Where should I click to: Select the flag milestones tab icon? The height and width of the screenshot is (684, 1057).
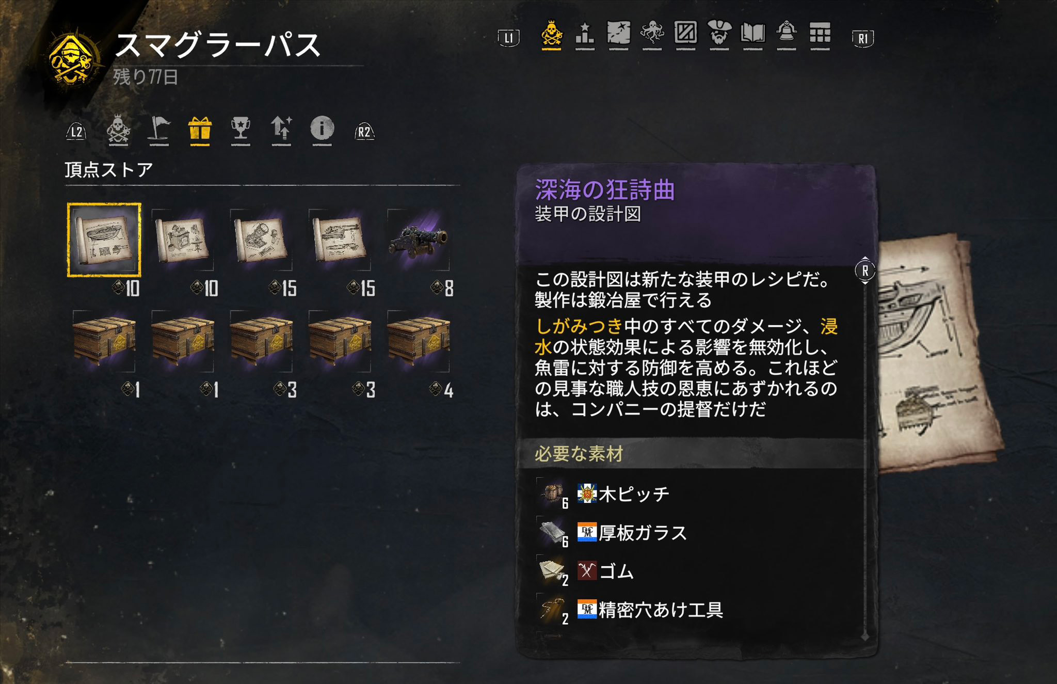point(159,130)
